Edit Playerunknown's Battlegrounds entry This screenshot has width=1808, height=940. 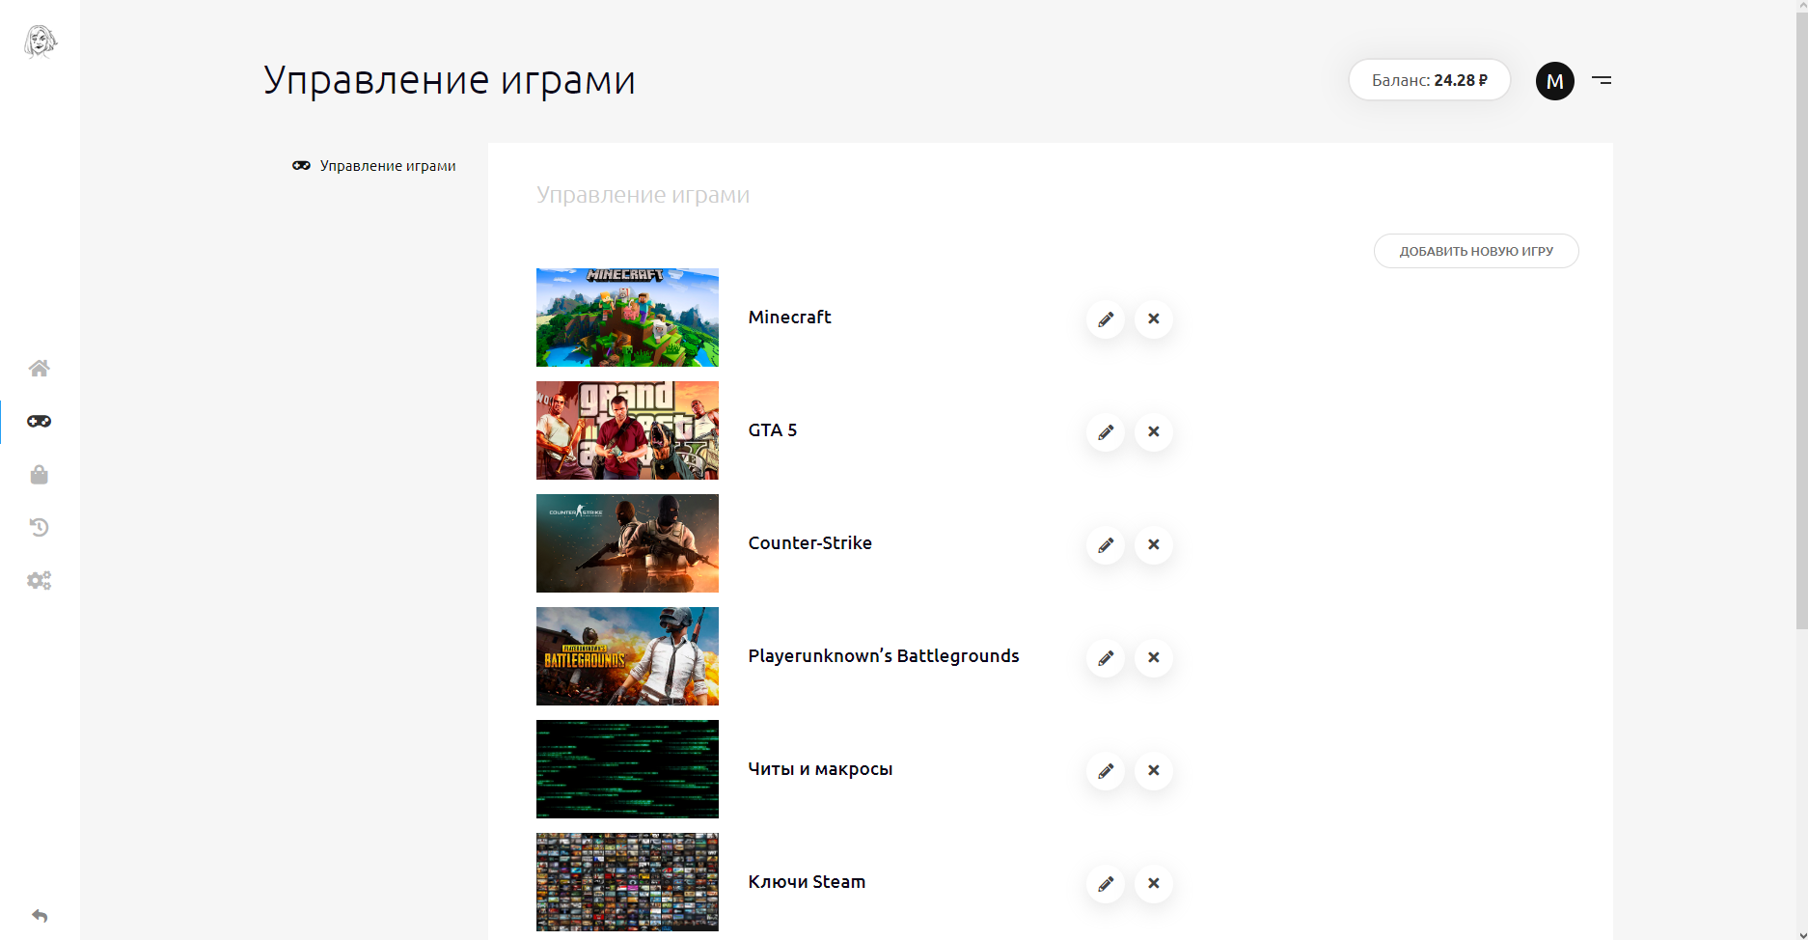coord(1106,657)
